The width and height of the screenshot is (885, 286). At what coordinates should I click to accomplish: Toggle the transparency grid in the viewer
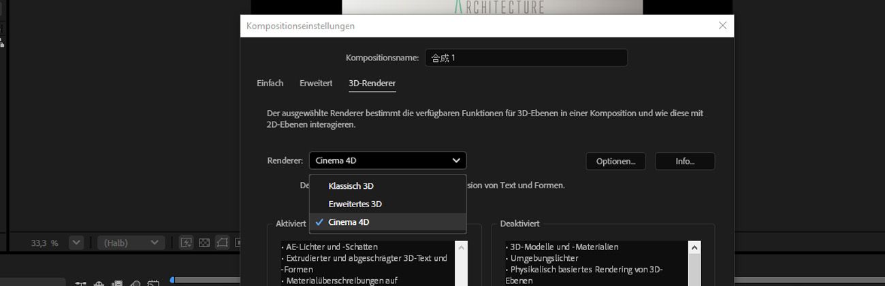[x=204, y=243]
